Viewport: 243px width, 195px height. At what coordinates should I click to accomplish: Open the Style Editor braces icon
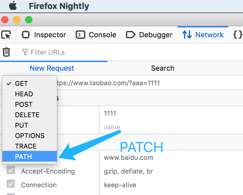[x=238, y=35]
